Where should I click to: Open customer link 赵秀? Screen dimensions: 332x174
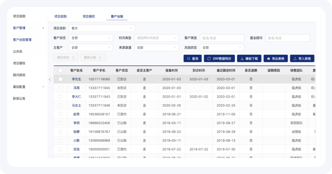tap(77, 114)
